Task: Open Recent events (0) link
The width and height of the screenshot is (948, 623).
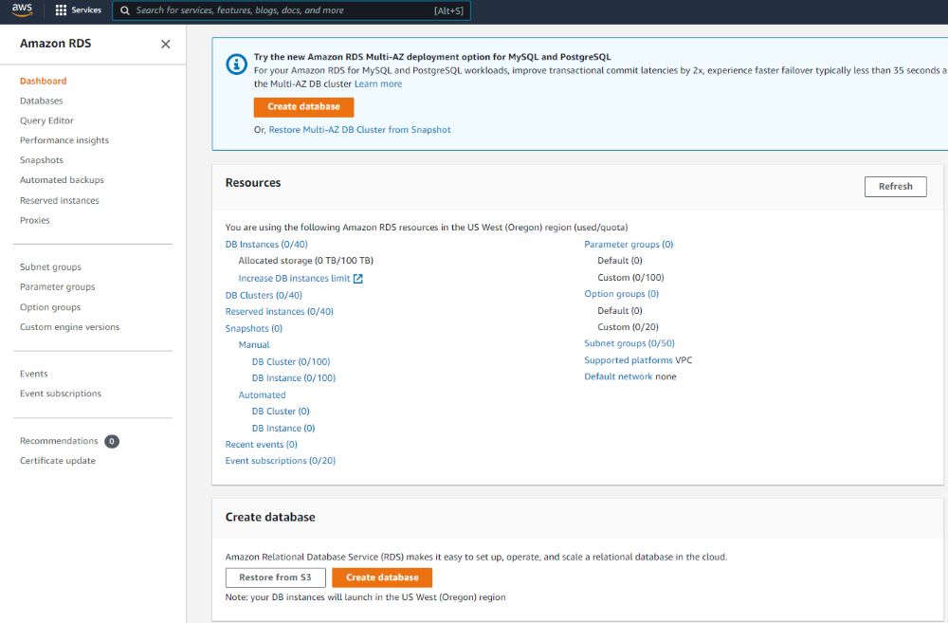Action: click(262, 445)
